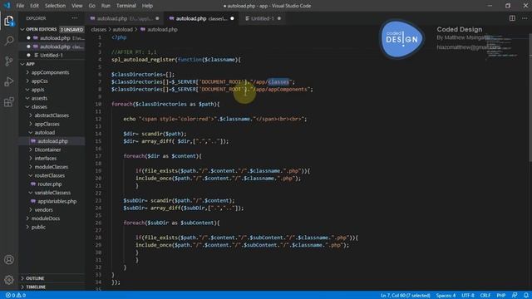532x299 pixels.
Task: Collapse the variableClassess folder
Action: point(52,193)
